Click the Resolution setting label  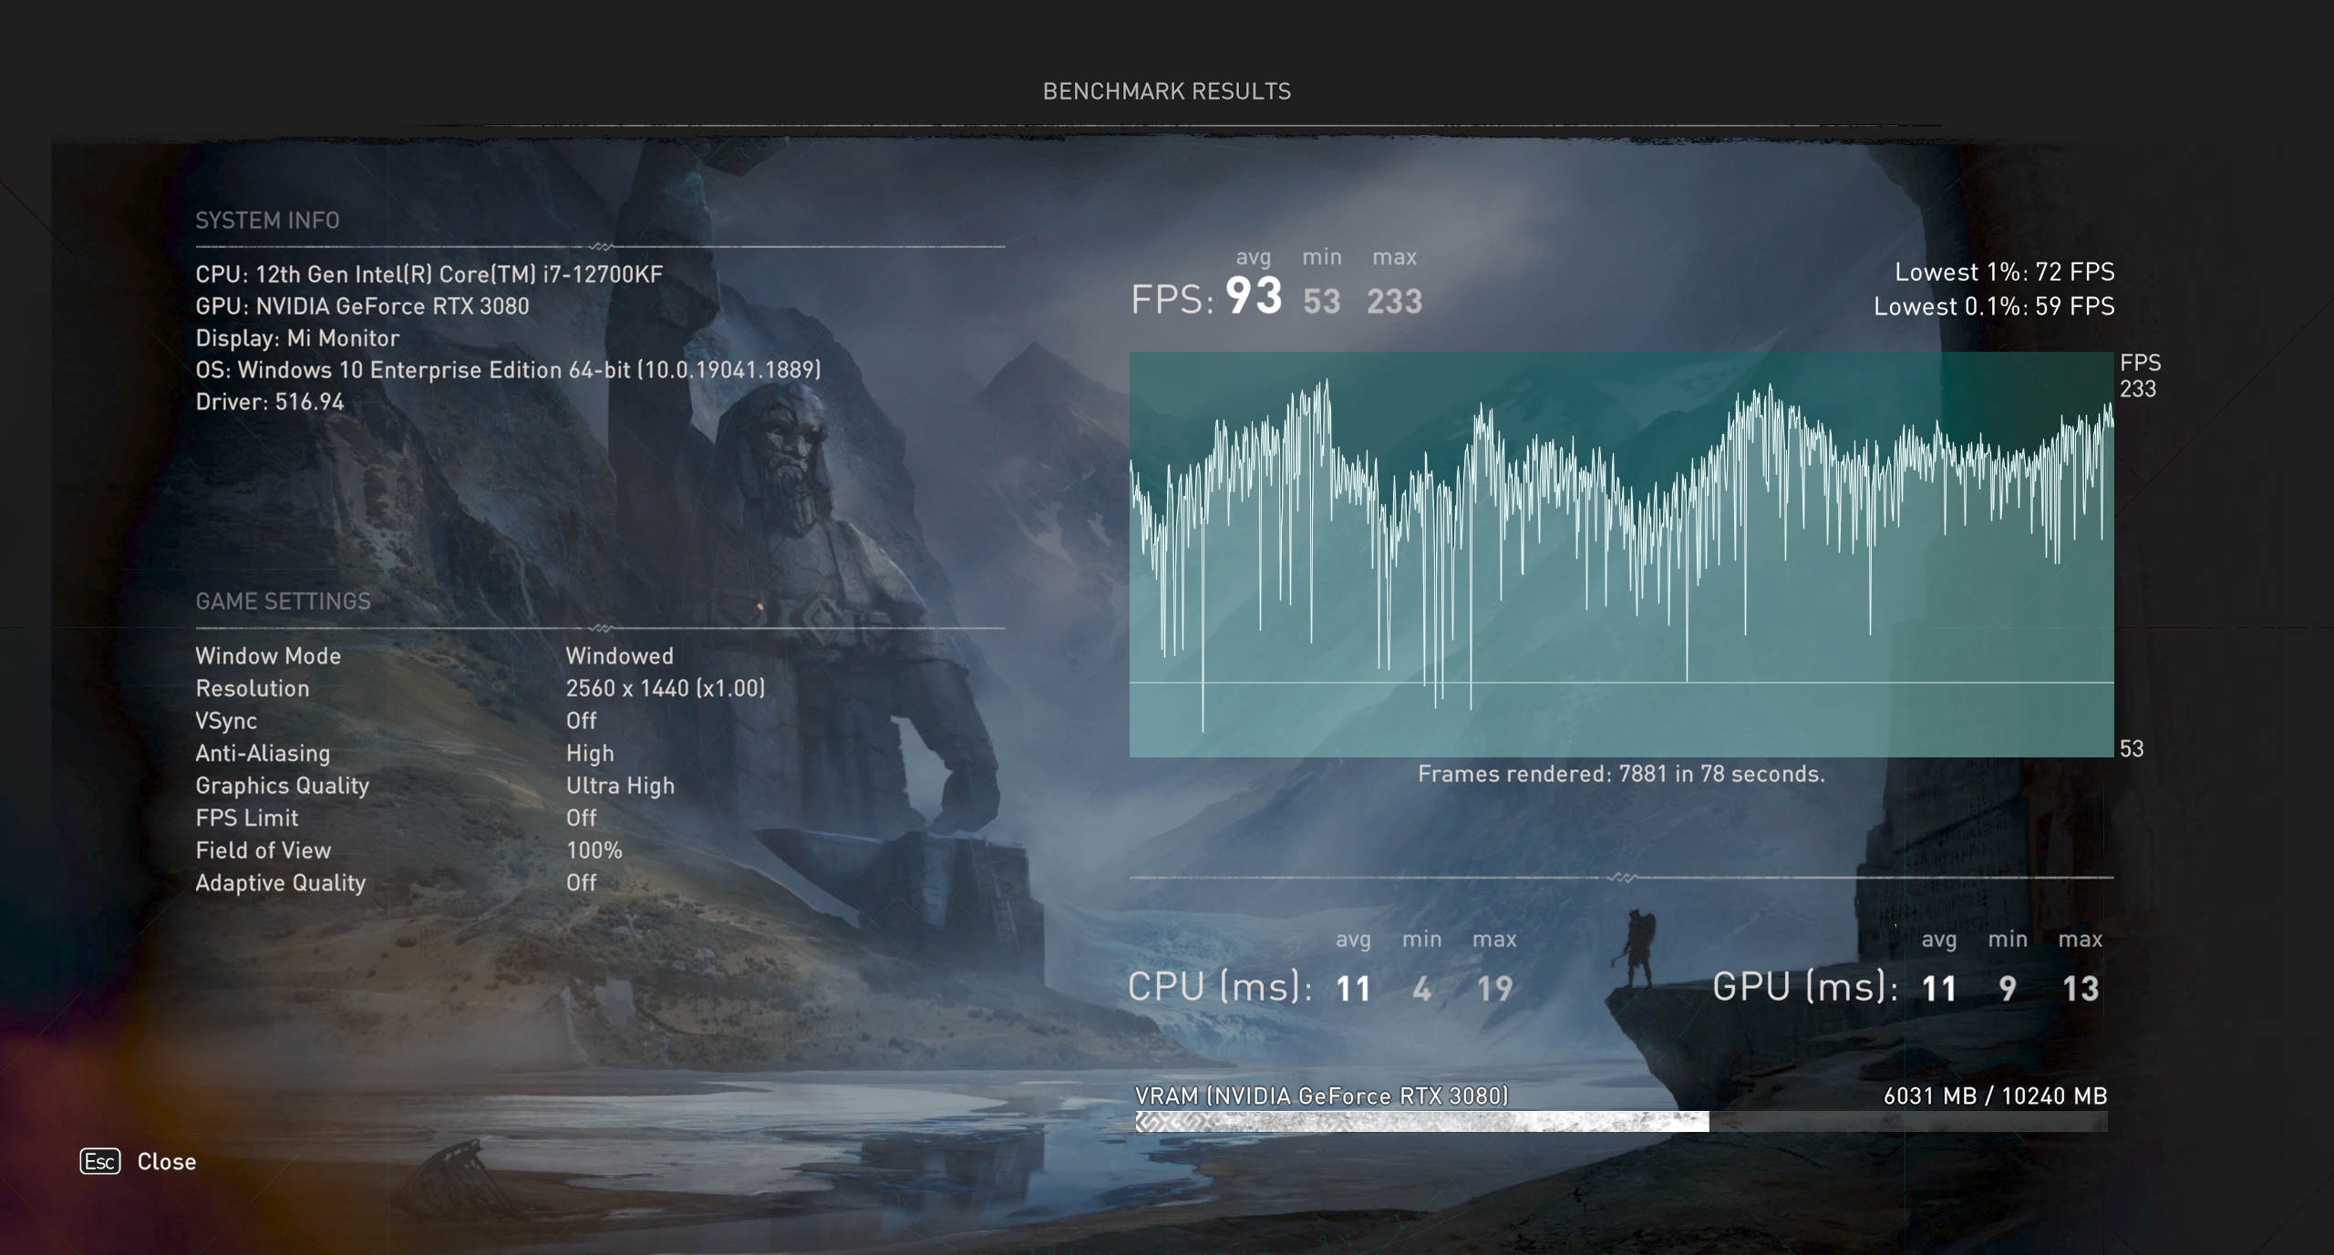click(253, 688)
